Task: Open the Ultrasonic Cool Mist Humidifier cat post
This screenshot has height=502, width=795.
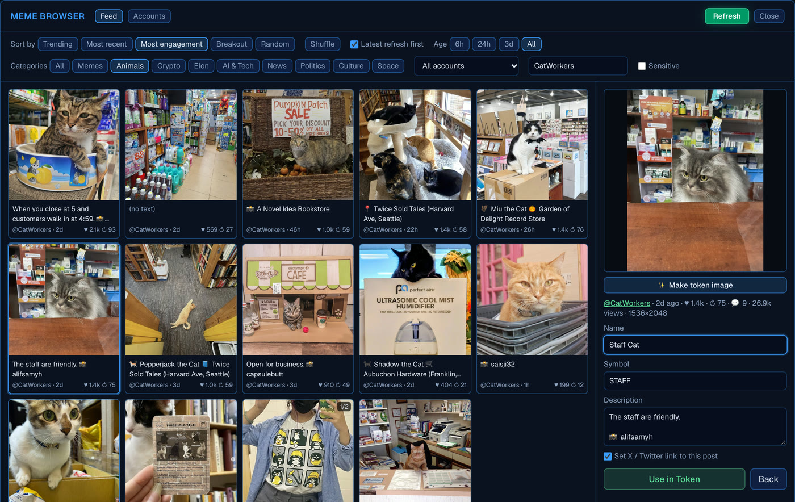Action: [415, 318]
